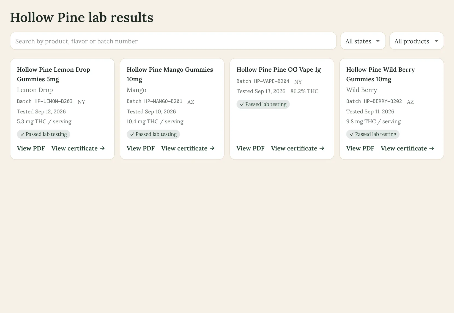Click Passed lab testing badge on Wild Berry card
The width and height of the screenshot is (454, 313).
373,134
